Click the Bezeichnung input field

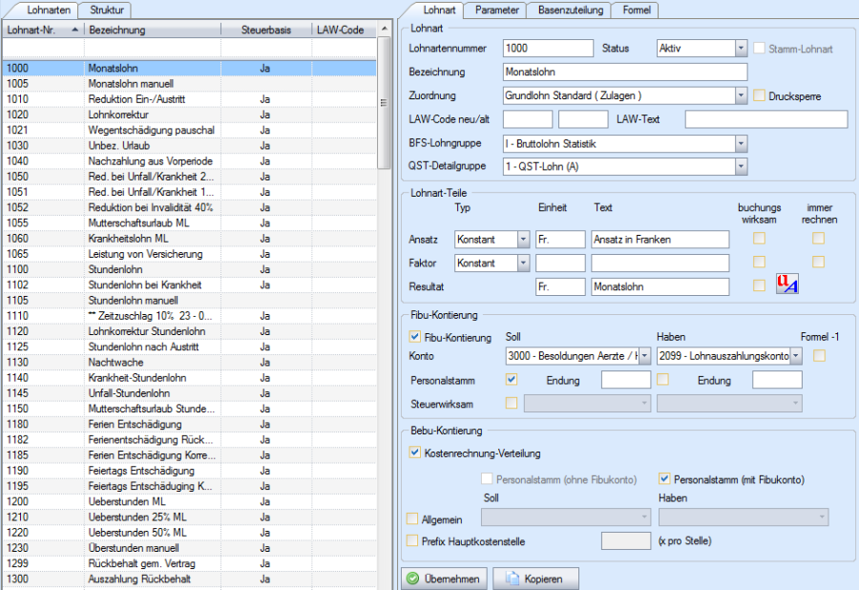click(x=625, y=72)
